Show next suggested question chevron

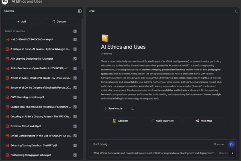(232, 153)
